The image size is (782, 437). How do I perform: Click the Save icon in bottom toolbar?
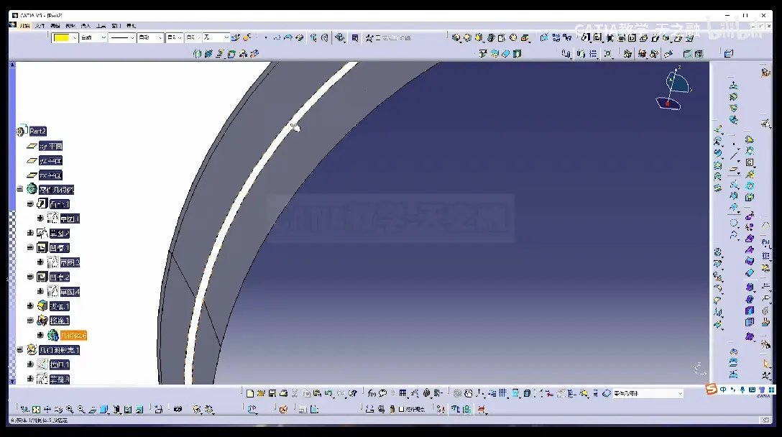click(x=272, y=393)
